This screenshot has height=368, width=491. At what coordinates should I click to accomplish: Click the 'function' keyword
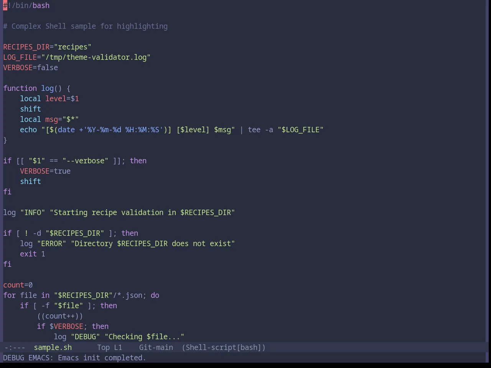(x=20, y=88)
